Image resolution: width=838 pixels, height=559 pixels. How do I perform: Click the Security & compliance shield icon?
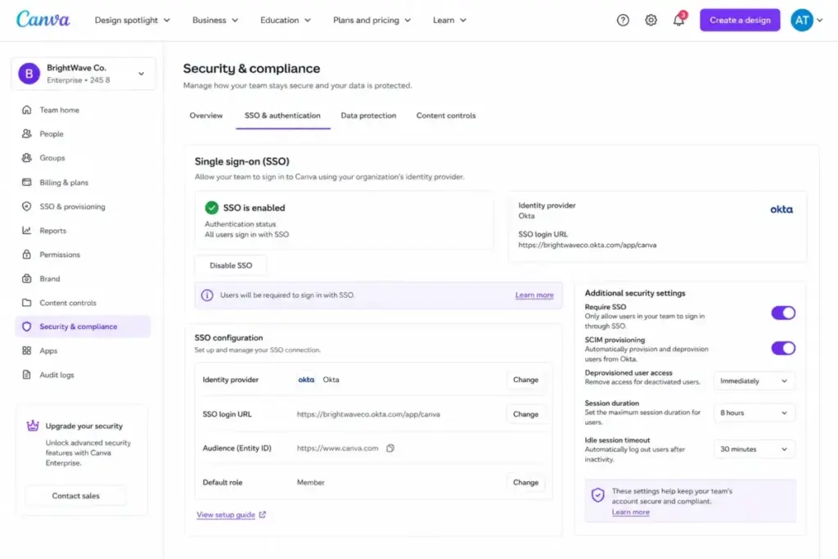tap(27, 327)
